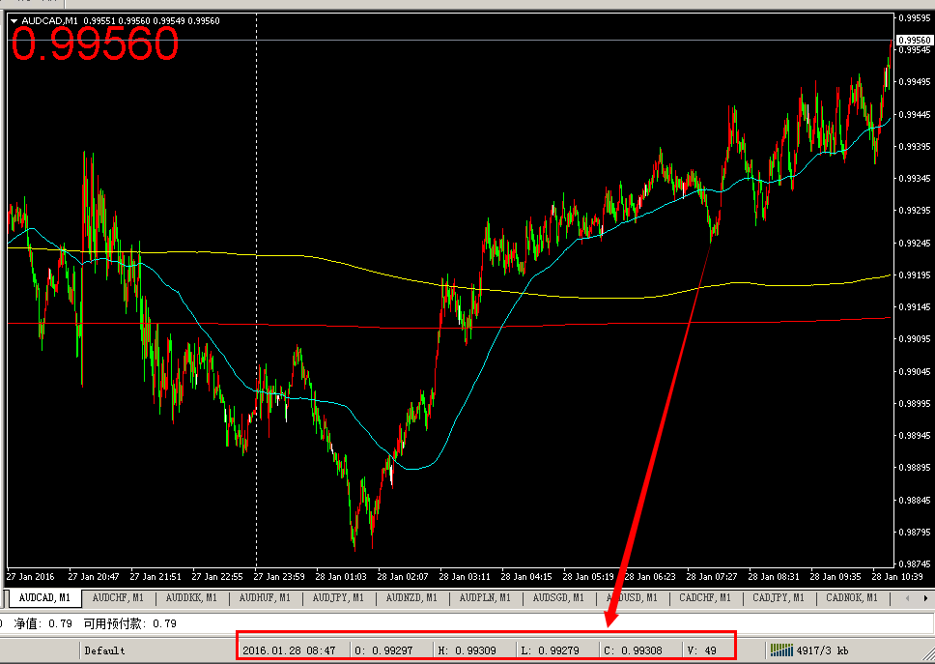Click the connection status bars icon
The image size is (935, 664).
tap(780, 650)
